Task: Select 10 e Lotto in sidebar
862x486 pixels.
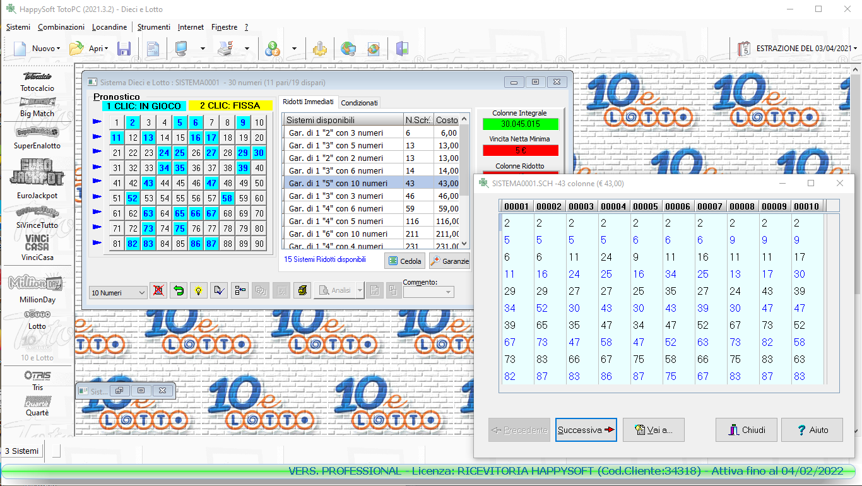Action: pyautogui.click(x=37, y=348)
